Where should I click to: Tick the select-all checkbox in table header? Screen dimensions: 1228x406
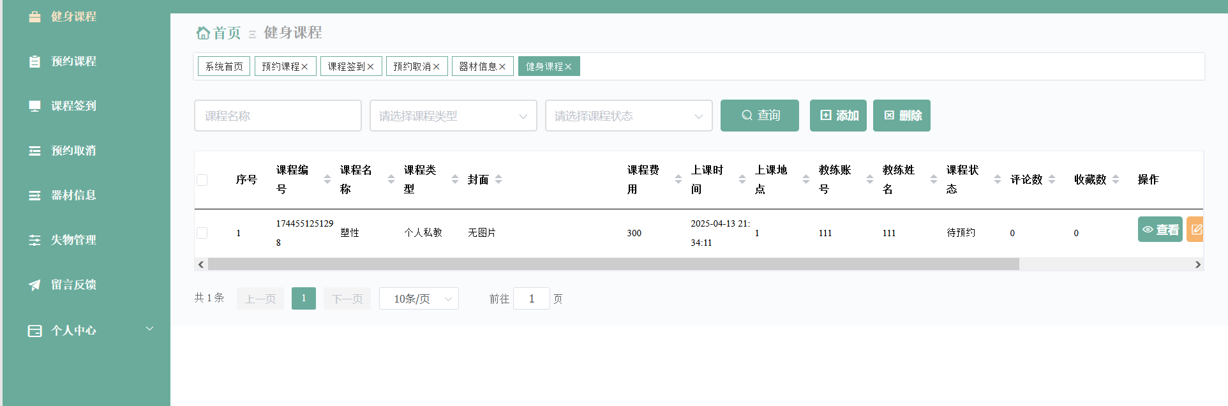pos(202,180)
